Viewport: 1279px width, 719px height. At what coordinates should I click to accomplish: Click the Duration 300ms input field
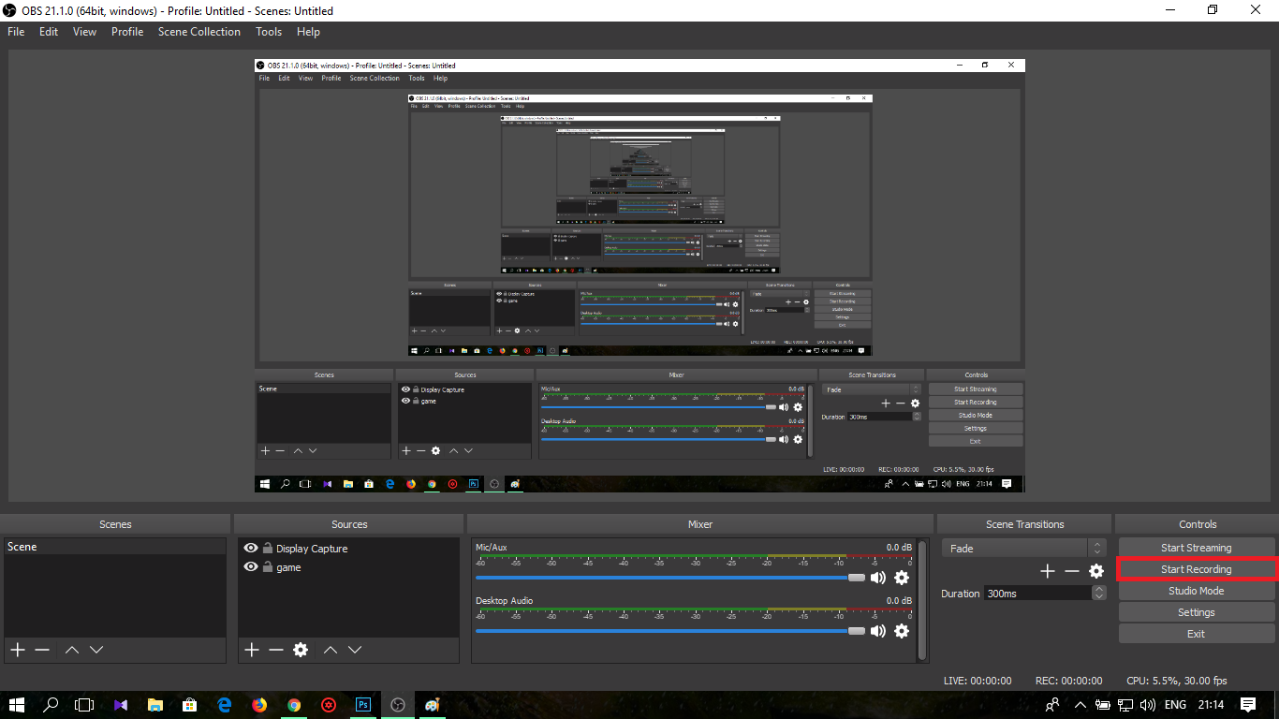coord(1037,594)
